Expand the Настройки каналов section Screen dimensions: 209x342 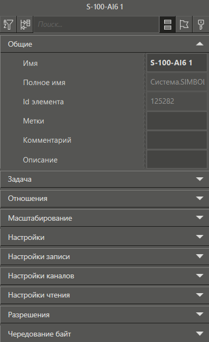tap(104, 276)
